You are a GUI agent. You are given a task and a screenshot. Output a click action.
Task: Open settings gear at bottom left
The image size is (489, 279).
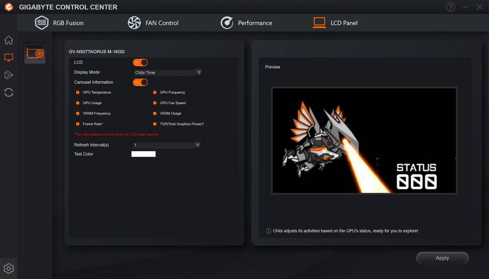(9, 268)
